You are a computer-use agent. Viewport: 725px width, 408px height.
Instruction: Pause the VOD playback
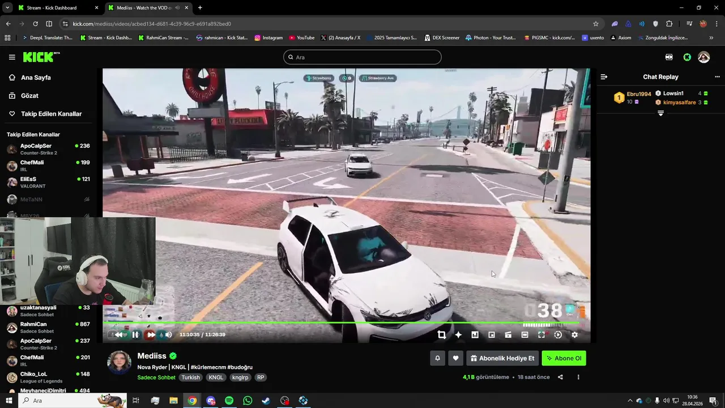(135, 335)
